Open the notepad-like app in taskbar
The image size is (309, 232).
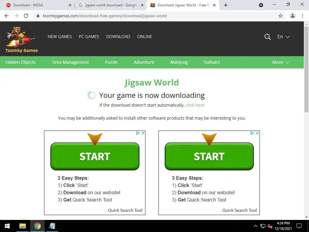52,226
